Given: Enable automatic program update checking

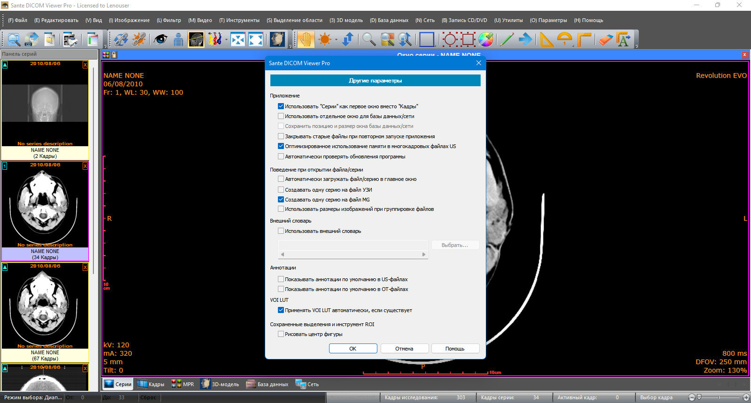Looking at the screenshot, I should 281,157.
